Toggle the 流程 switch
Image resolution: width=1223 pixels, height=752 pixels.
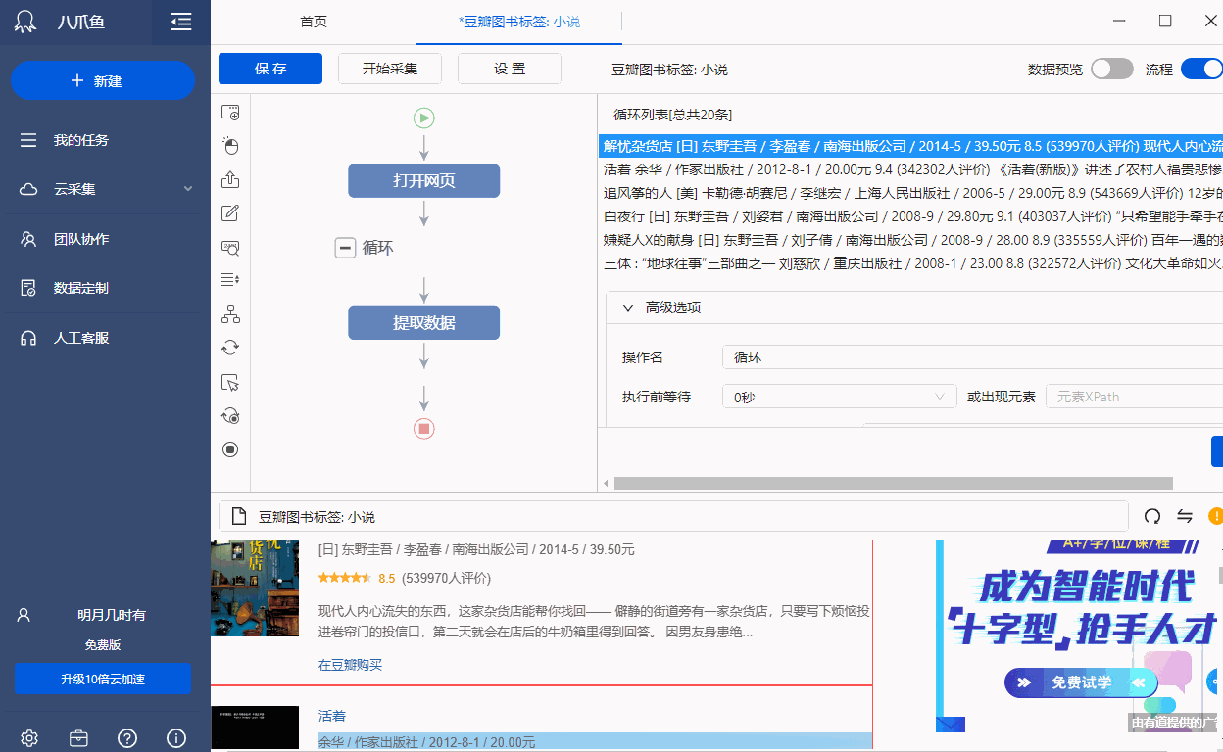1201,69
